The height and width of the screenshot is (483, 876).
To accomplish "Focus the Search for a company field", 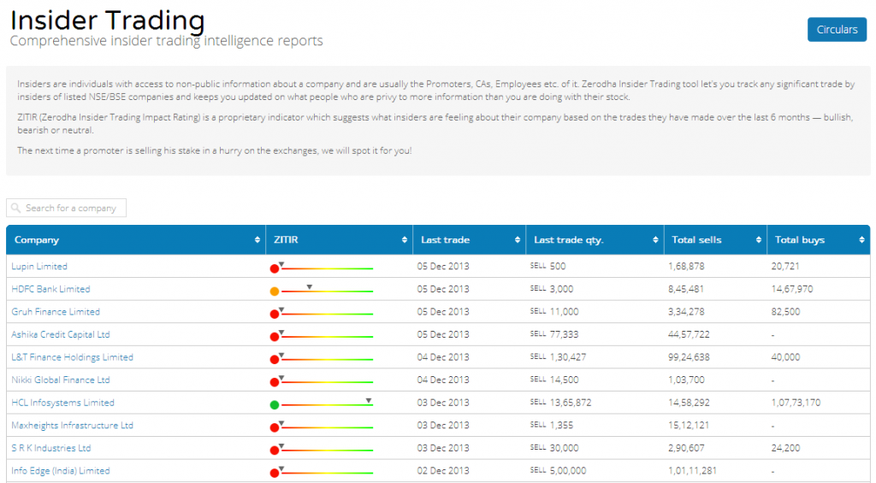I will pyautogui.click(x=66, y=208).
